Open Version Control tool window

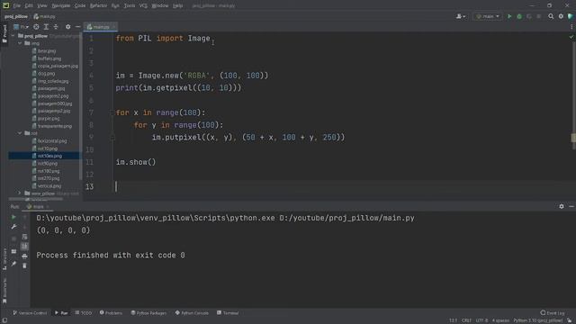click(30, 313)
